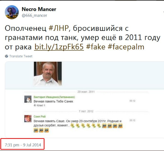
Task: Follow the bit.ly/1zpFk65 link
Action: pyautogui.click(x=59, y=47)
